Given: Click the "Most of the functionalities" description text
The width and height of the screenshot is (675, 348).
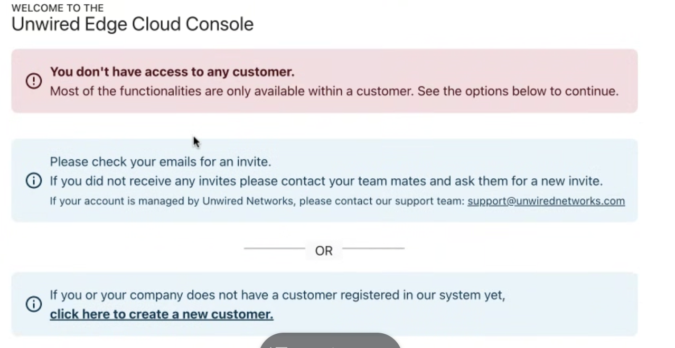Looking at the screenshot, I should [334, 91].
